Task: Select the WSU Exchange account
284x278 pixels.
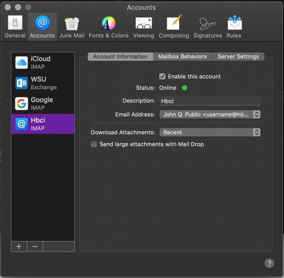Action: (43, 83)
